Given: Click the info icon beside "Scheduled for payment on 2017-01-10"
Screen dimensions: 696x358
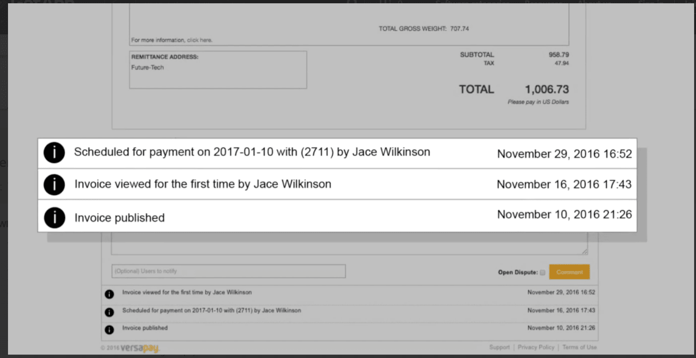Looking at the screenshot, I should (x=54, y=153).
